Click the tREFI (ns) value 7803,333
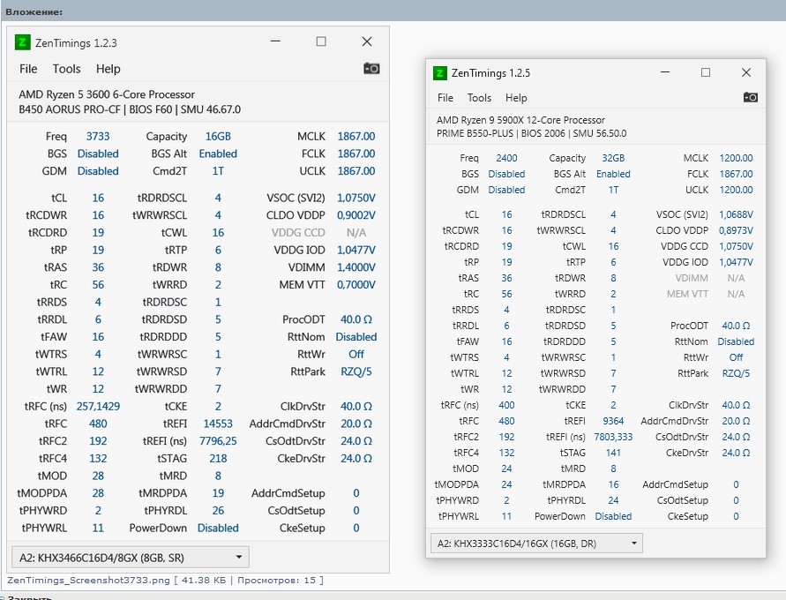This screenshot has height=600, width=786. point(613,437)
